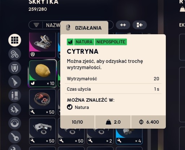The height and width of the screenshot is (150, 185).
Task: Filter stash by augment category icon
Action: point(15,54)
